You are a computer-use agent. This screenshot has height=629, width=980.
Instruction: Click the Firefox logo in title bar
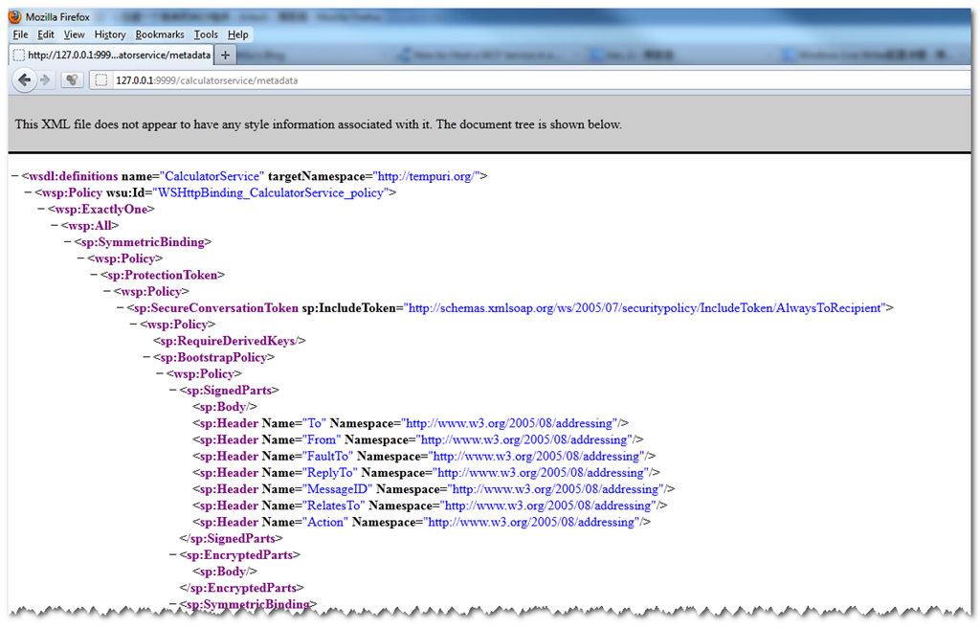(14, 17)
